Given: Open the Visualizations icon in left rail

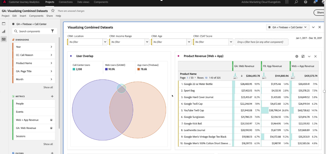Looking at the screenshot, I should pos(3,31).
